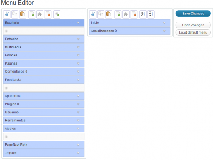213x160 pixels.
Task: Expand the Escritorio menu item settings
Action: [x=78, y=23]
